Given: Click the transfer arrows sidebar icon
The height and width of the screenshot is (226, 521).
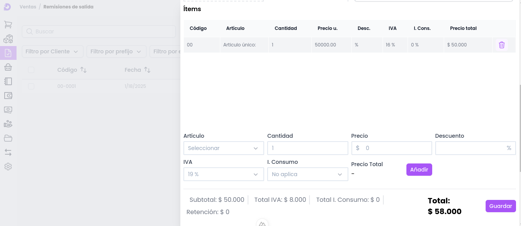Looking at the screenshot, I should (x=8, y=152).
